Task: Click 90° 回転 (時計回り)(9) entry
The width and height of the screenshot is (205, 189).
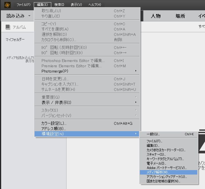Action: click(x=87, y=53)
